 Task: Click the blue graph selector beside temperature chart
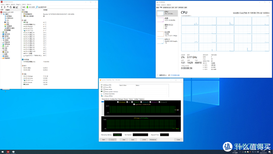pyautogui.click(x=102, y=101)
